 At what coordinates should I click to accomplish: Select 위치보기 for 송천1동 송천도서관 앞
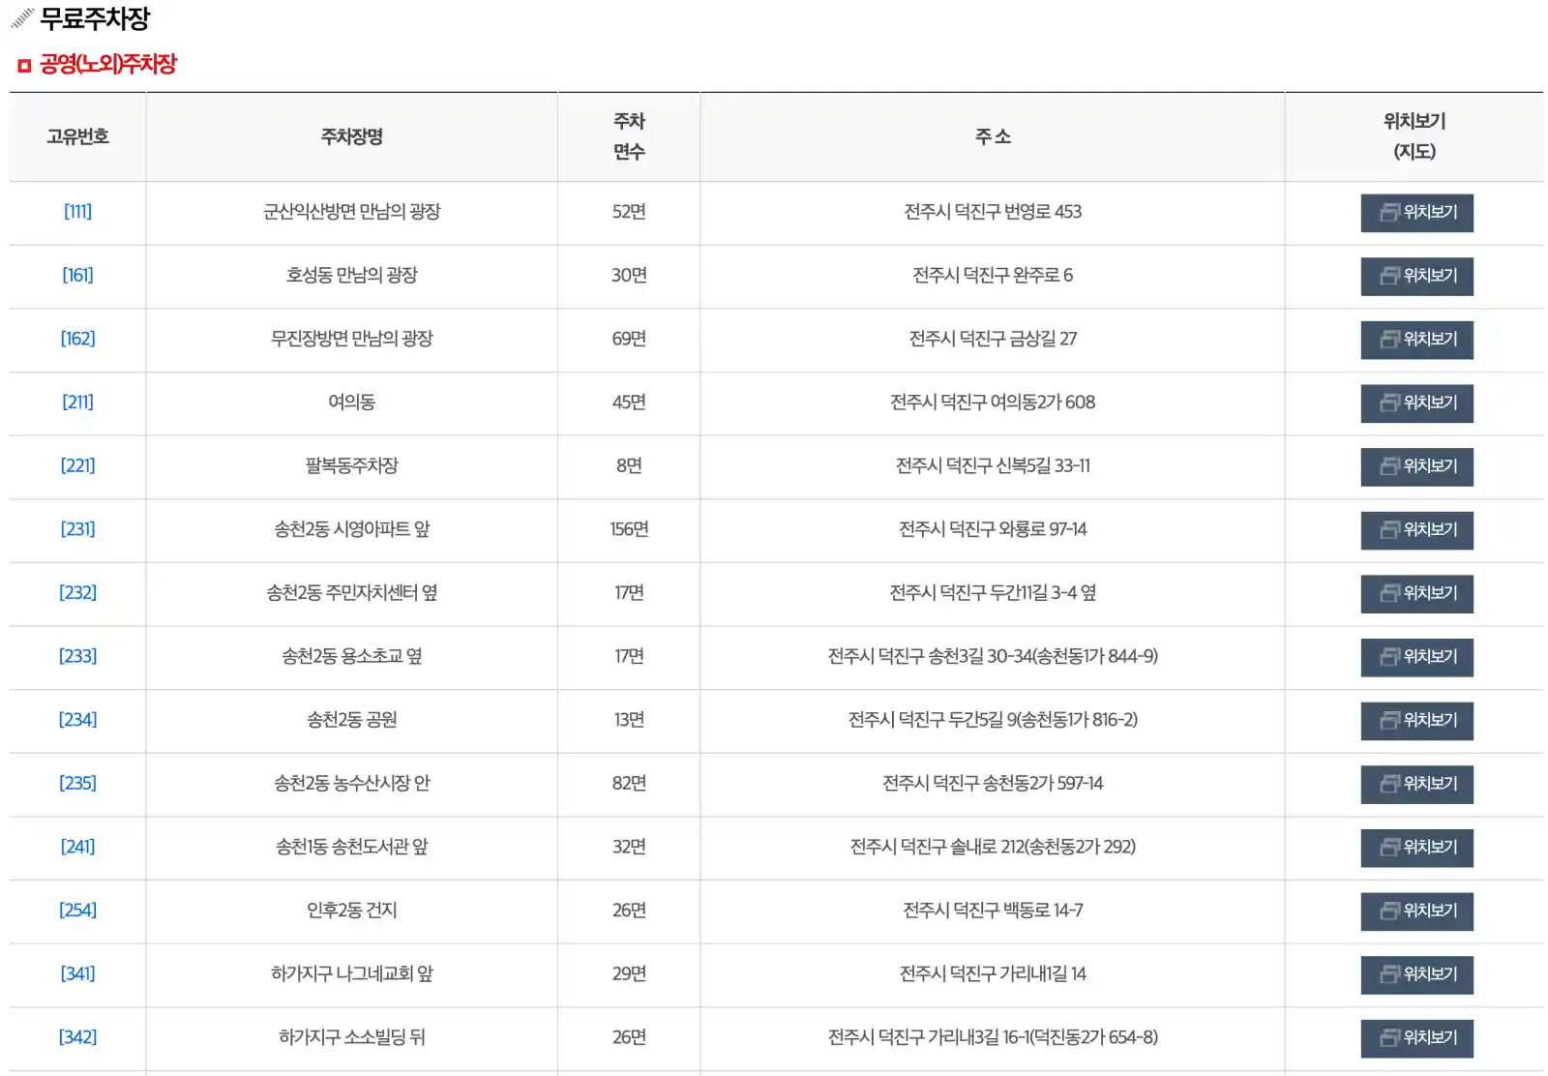pos(1416,848)
